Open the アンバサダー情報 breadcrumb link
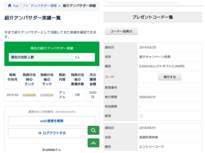 44,6
